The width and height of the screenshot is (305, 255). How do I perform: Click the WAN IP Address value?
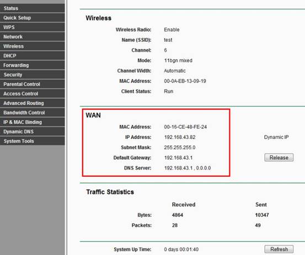tap(180, 137)
